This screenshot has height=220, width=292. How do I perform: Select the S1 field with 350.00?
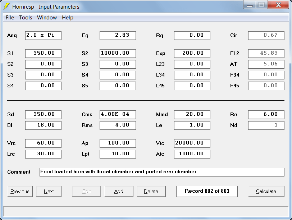[x=44, y=54]
